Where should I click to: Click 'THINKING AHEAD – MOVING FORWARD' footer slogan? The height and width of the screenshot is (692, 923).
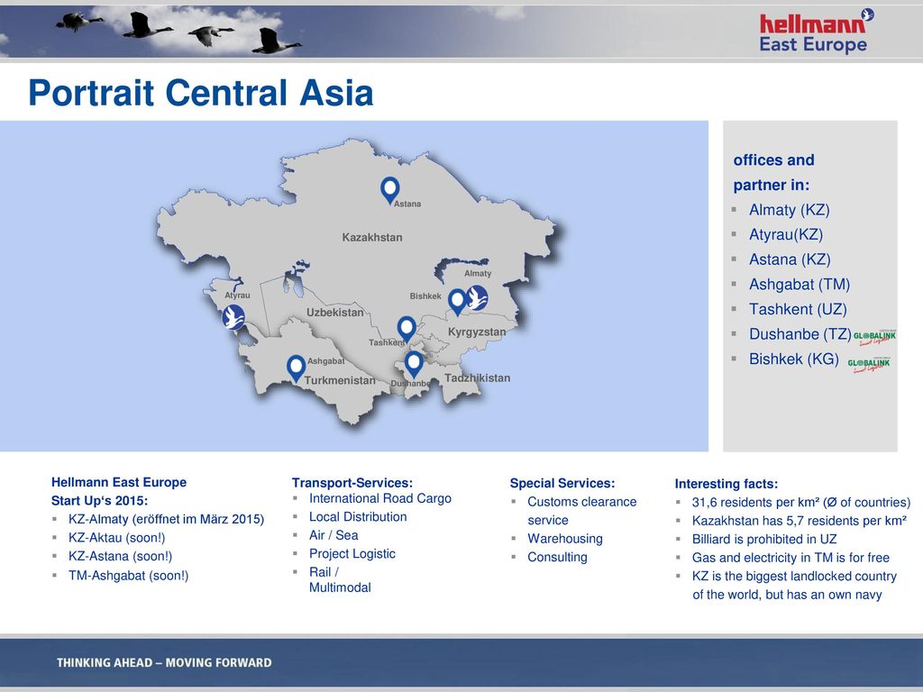[164, 662]
